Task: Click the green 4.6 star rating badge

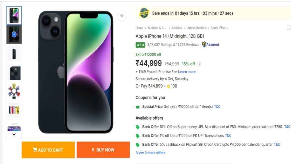Action: pyautogui.click(x=141, y=45)
